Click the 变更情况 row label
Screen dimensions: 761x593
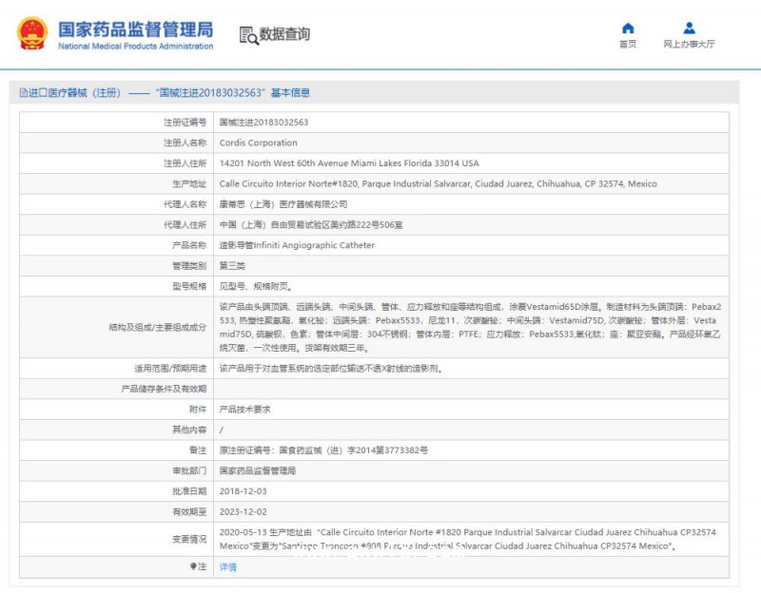coord(187,539)
